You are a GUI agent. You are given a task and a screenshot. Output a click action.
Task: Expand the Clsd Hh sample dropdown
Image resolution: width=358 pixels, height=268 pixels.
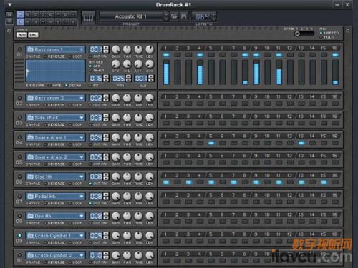pyautogui.click(x=82, y=177)
